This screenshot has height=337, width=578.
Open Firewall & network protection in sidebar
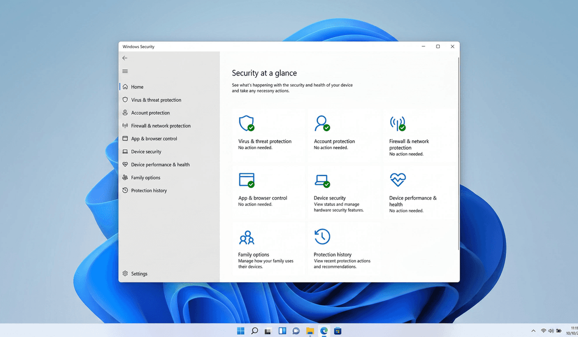pyautogui.click(x=169, y=126)
